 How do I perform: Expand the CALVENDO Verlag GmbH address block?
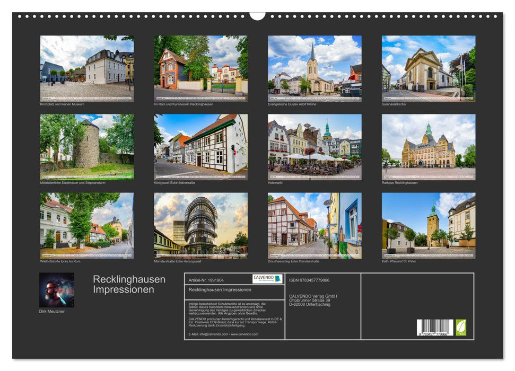point(312,300)
